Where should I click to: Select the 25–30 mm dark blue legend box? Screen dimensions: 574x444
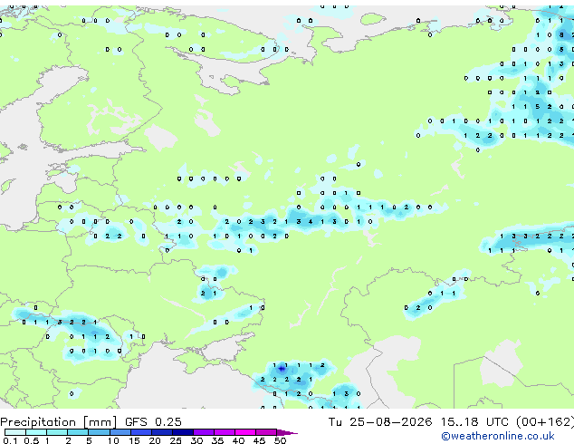coord(183,432)
